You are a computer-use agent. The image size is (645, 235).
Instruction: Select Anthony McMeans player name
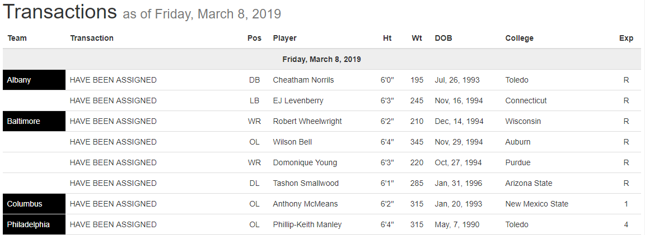pos(305,204)
